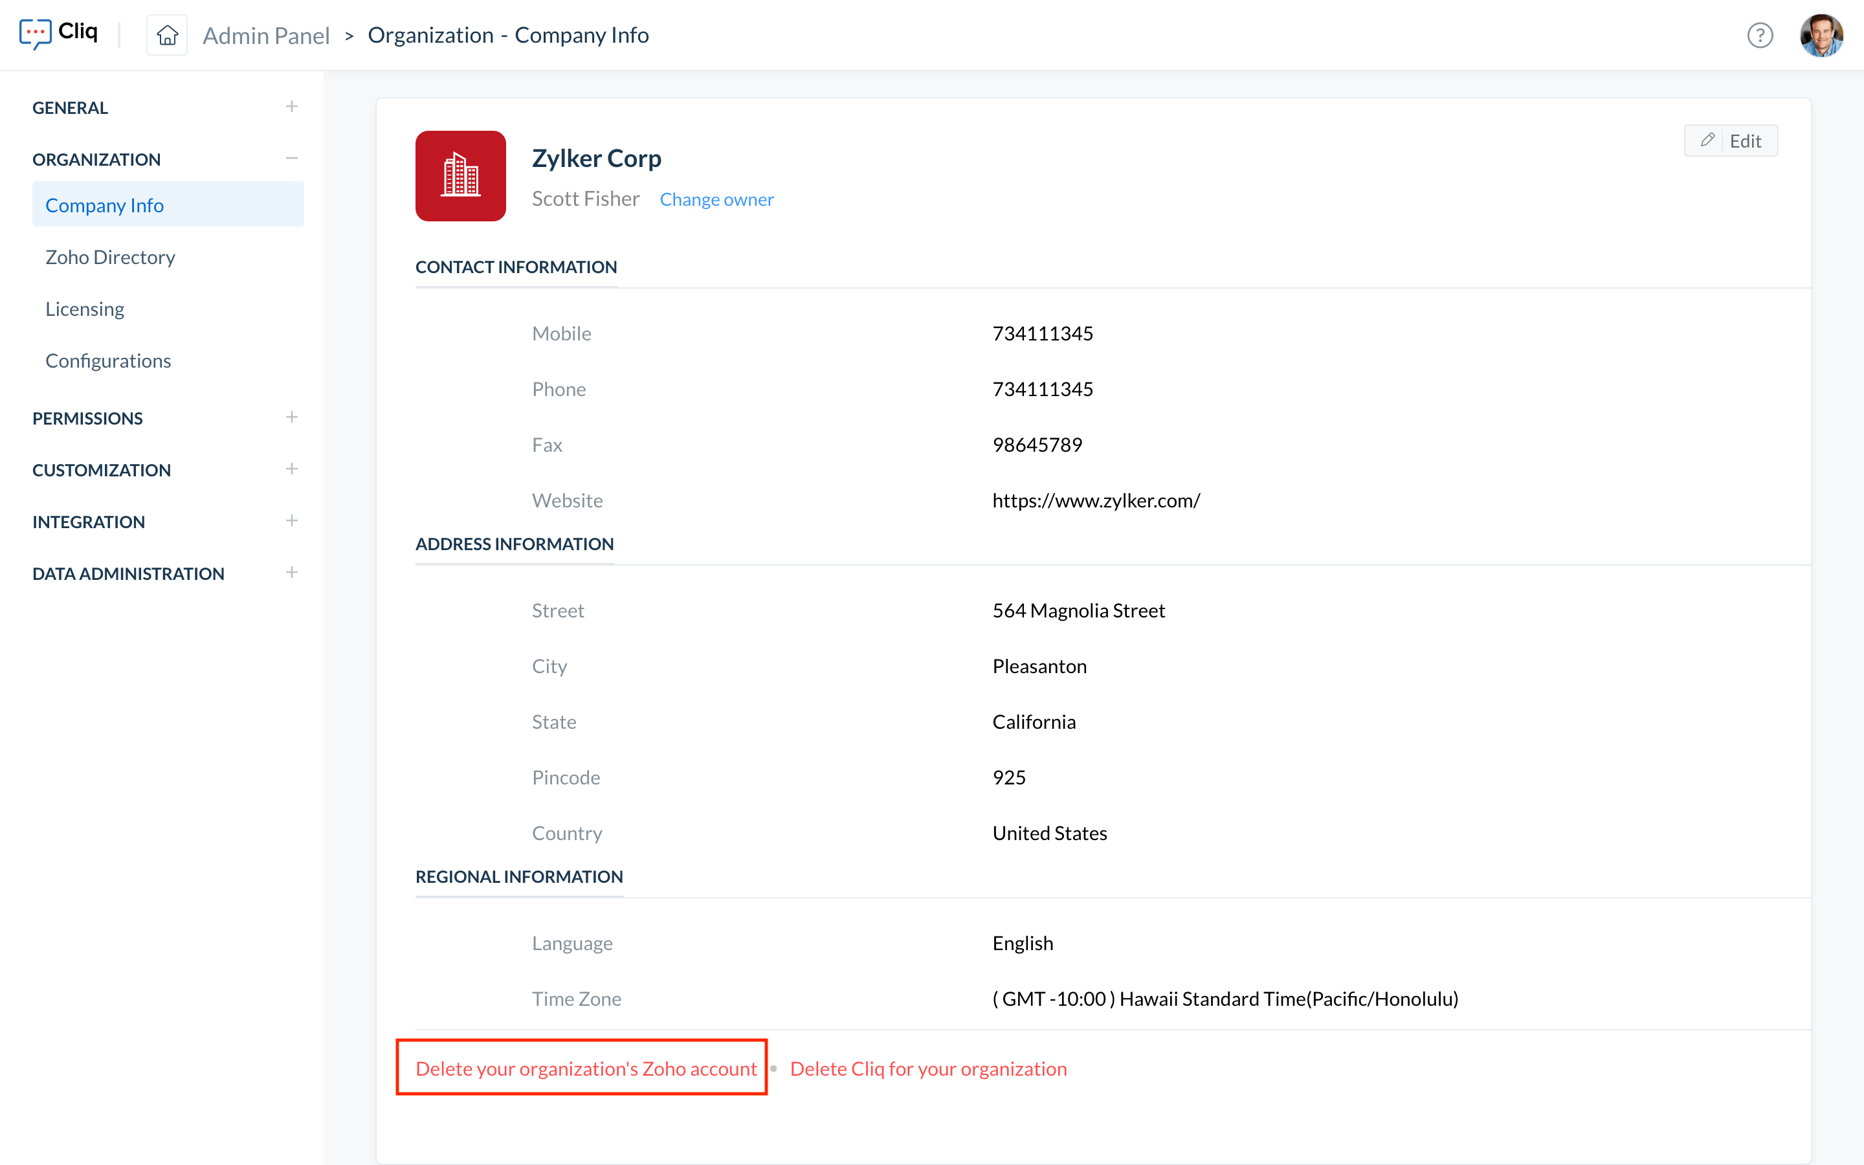The width and height of the screenshot is (1864, 1165).
Task: Click the ADDRESS INFORMATION heading
Action: pyautogui.click(x=515, y=544)
